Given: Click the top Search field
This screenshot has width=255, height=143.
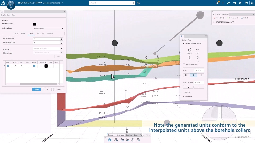Looking at the screenshot, I should 110,3.
